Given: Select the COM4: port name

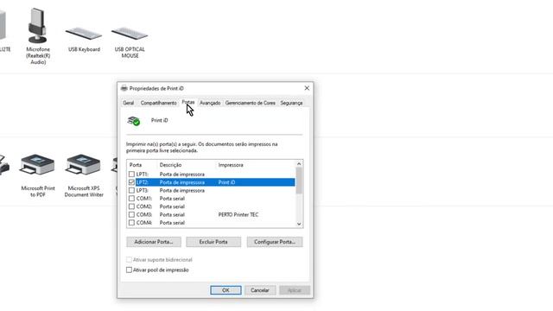Looking at the screenshot, I should [144, 223].
